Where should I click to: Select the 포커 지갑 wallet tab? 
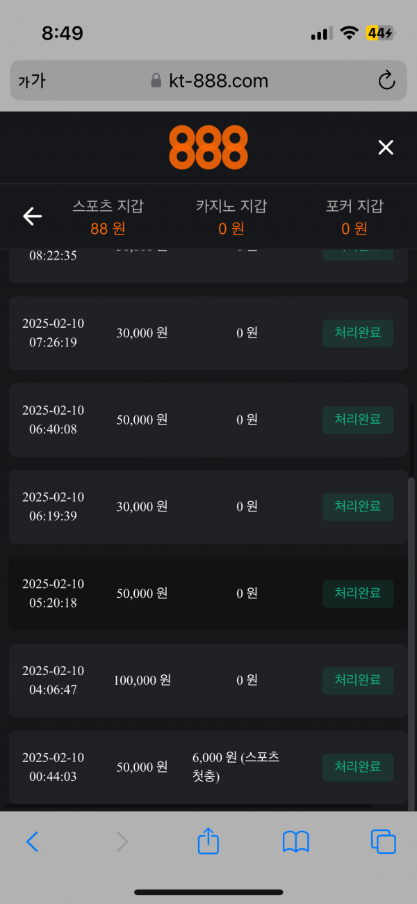354,216
